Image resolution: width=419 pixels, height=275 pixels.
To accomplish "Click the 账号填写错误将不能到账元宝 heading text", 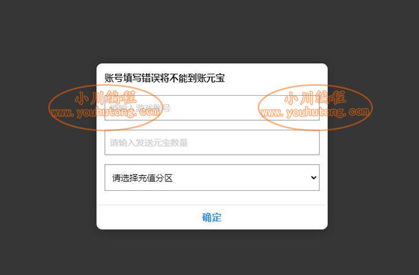I will [x=164, y=78].
